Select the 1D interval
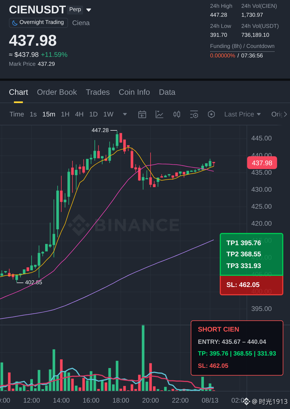Viewport: 290px width, 409px height. coord(93,114)
